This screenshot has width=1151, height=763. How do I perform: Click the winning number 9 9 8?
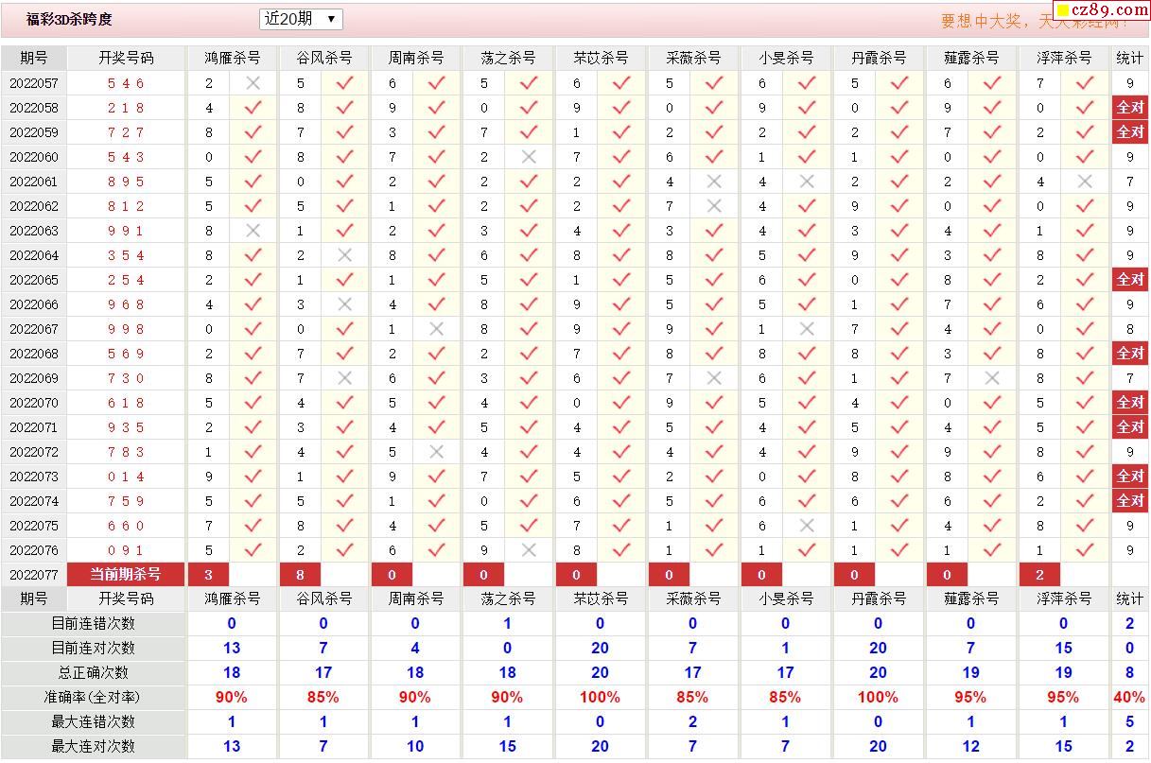point(126,329)
